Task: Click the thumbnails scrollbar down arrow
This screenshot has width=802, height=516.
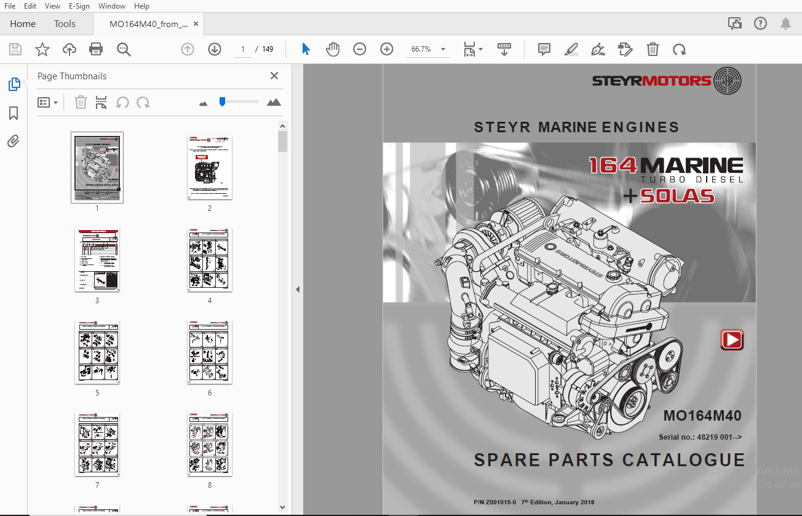Action: tap(282, 506)
